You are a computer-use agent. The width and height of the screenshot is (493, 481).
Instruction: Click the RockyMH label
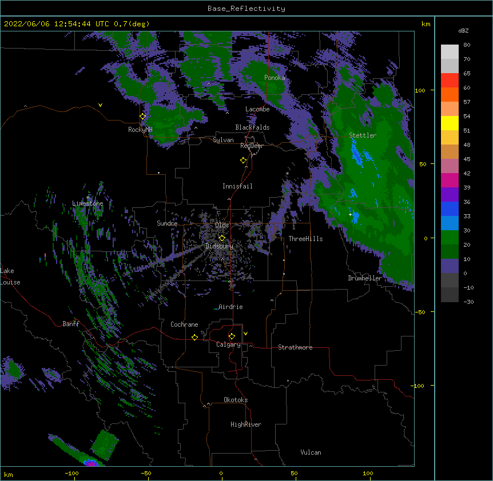point(140,130)
